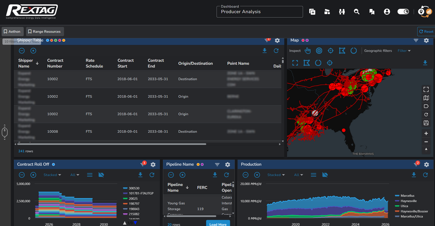Download the Shipper Table data

tap(265, 51)
